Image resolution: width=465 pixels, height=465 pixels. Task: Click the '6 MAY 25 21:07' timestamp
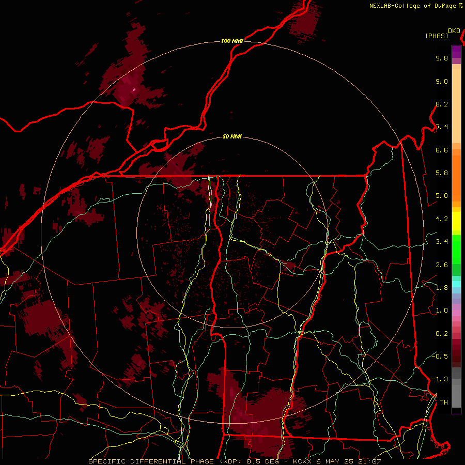(x=349, y=461)
